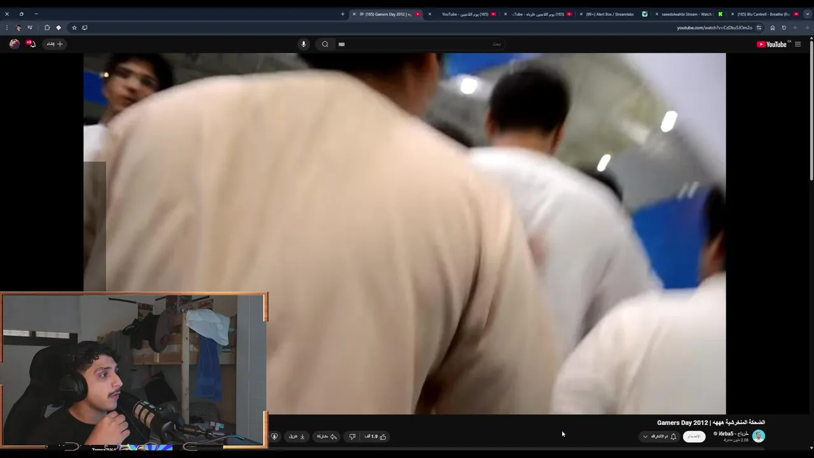
Task: Open media controls icon in toolbar
Action: [30, 27]
